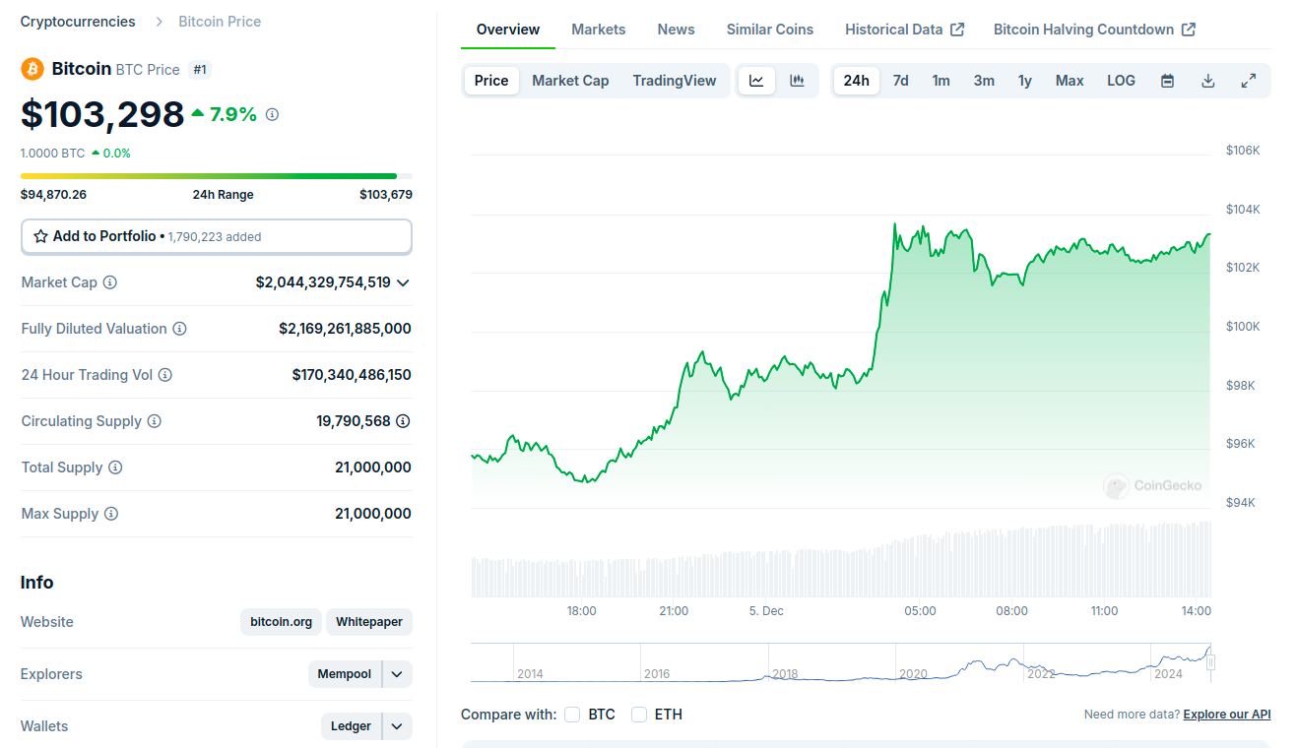Screen dimensions: 1298x748
Task: Click the $2,044,329,754,519 market cap value
Action: click(x=323, y=282)
